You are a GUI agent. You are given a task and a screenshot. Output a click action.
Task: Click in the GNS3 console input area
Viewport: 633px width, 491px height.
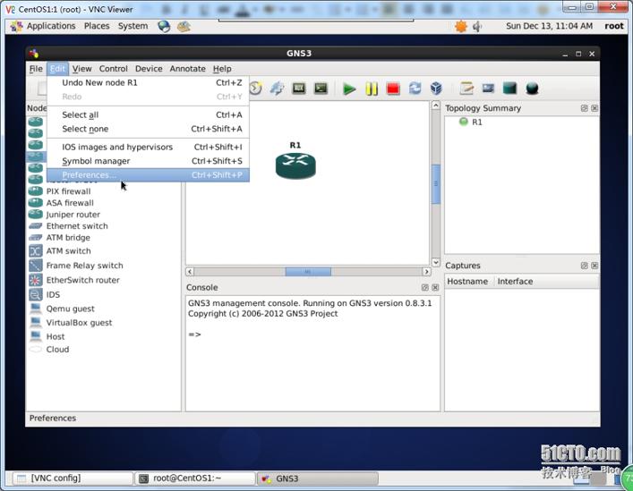click(312, 354)
